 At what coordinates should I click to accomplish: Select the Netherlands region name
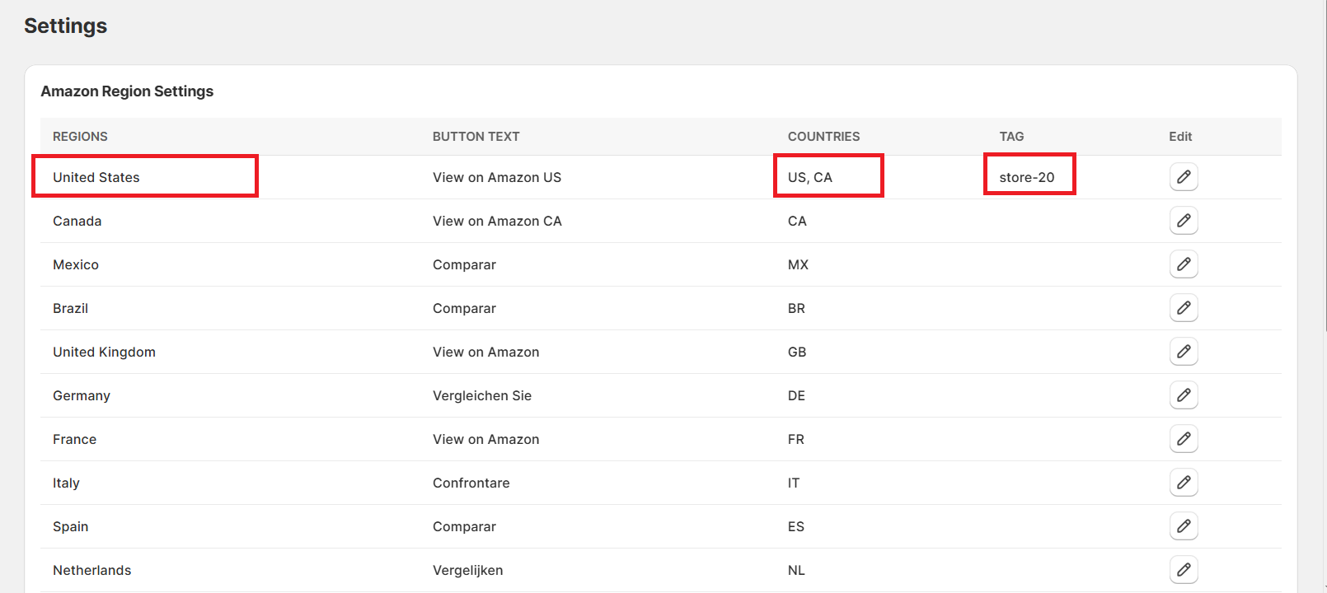pyautogui.click(x=91, y=570)
